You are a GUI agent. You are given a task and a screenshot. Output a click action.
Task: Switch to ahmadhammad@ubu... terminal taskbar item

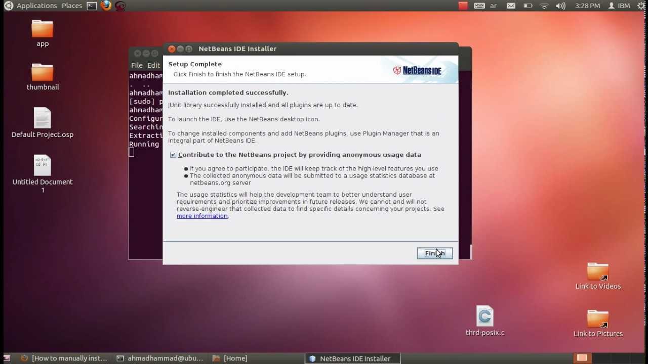pyautogui.click(x=160, y=358)
